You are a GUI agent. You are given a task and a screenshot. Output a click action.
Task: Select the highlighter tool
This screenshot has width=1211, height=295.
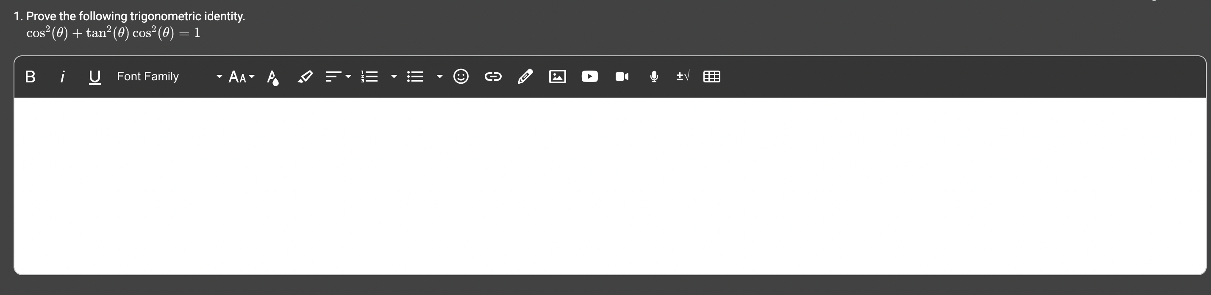coord(305,76)
